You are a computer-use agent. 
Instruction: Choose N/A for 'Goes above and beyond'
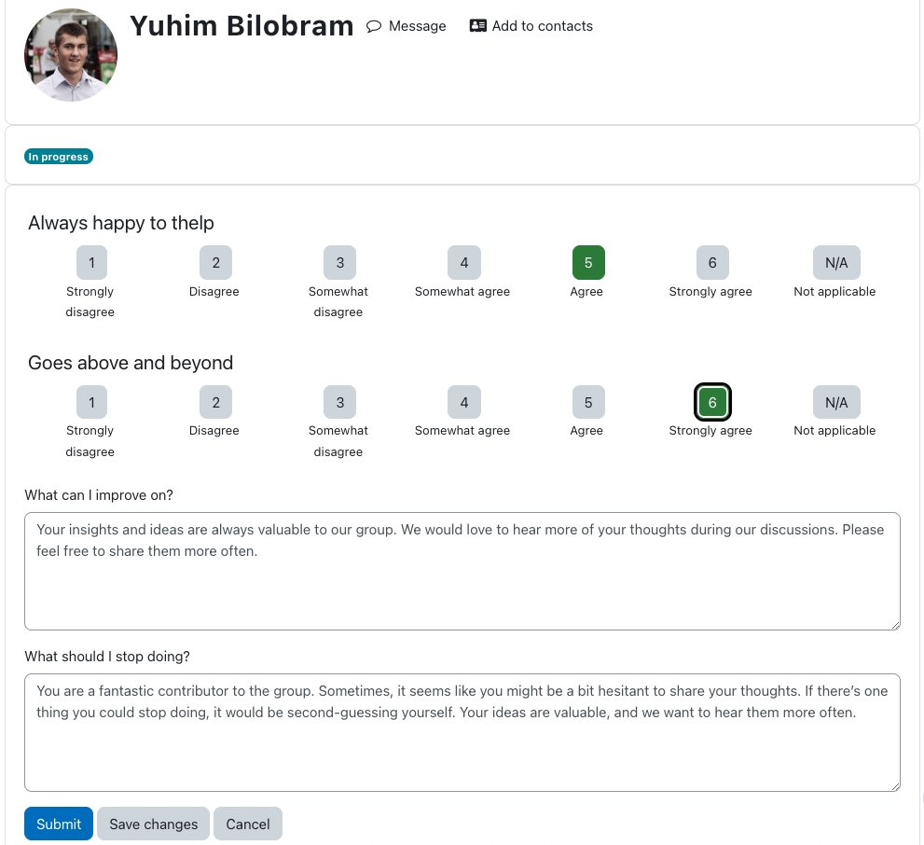(x=836, y=403)
